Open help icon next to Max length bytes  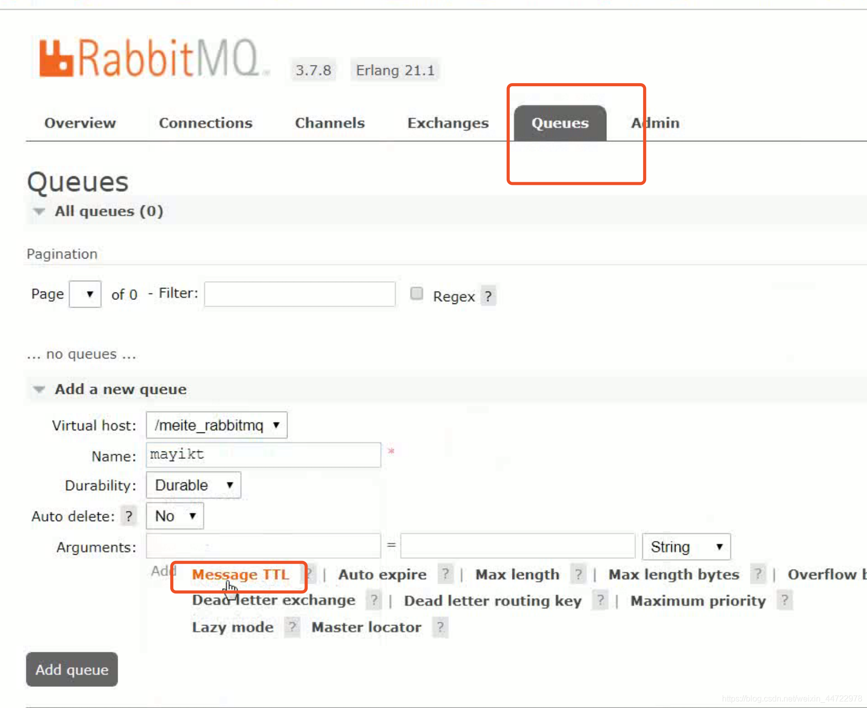758,574
